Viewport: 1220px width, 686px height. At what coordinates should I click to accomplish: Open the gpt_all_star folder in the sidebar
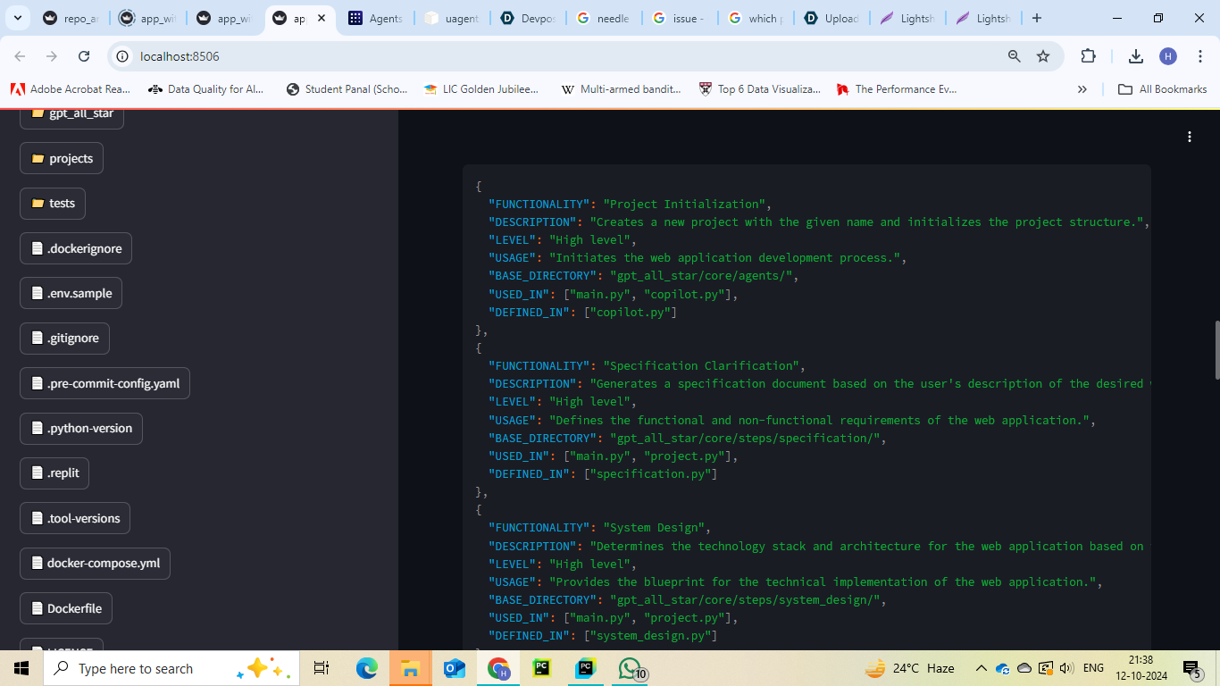pyautogui.click(x=71, y=113)
